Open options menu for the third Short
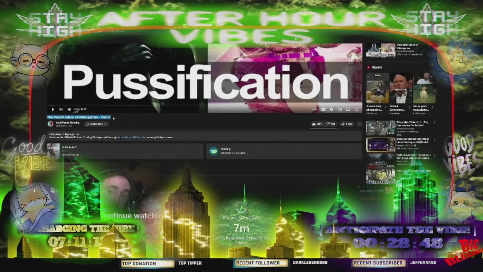483x272 pixels. coord(433,108)
